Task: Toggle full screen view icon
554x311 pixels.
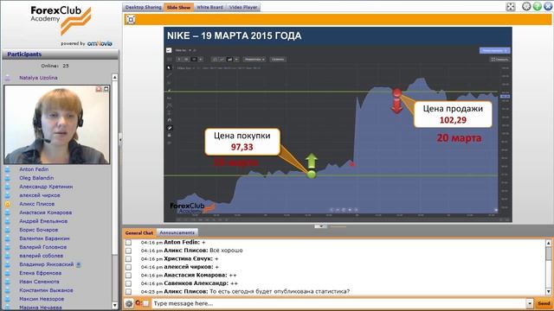Action: 511,7
